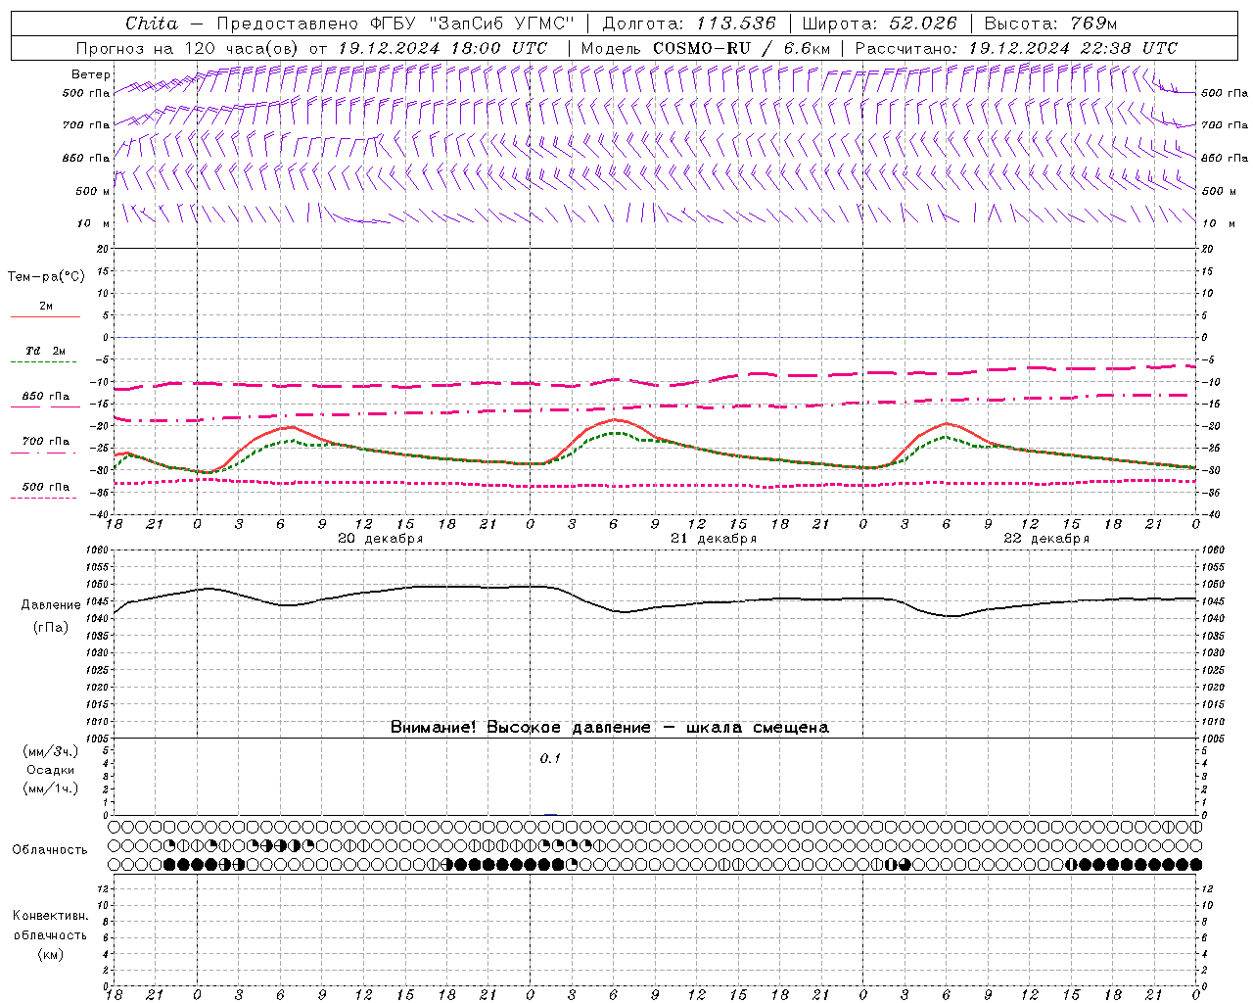The image size is (1253, 1003).
Task: Click the "700 гПа" entry in temperature legend
Action: pos(46,442)
